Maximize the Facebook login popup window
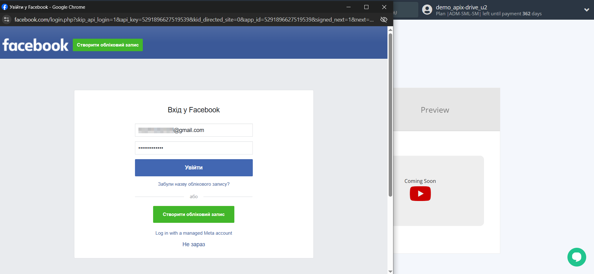Viewport: 594px width, 274px height. (x=366, y=7)
